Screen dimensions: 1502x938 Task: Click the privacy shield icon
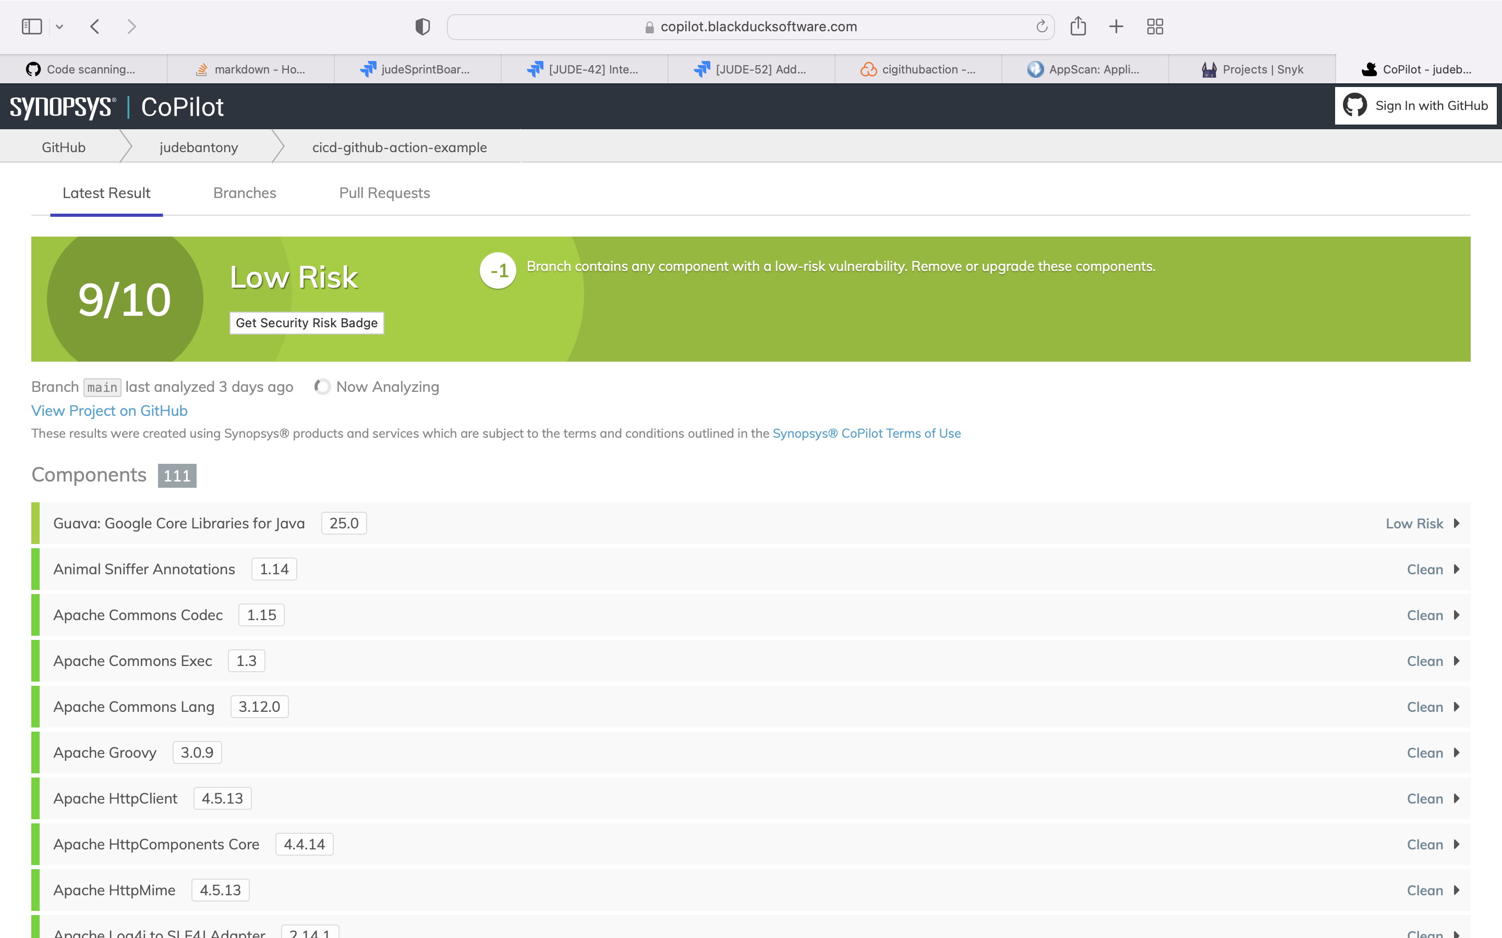click(422, 27)
